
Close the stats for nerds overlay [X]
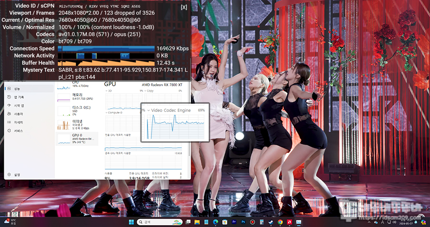pos(184,7)
